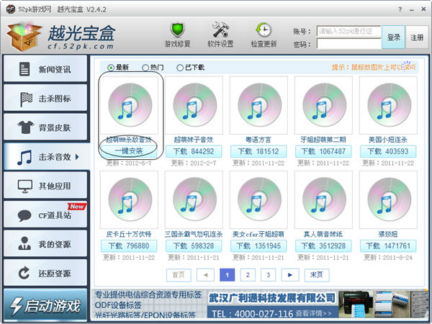This screenshot has width=432, height=324.
Task: Click the 皮卡丘十万伏特 title text
Action: pos(129,234)
